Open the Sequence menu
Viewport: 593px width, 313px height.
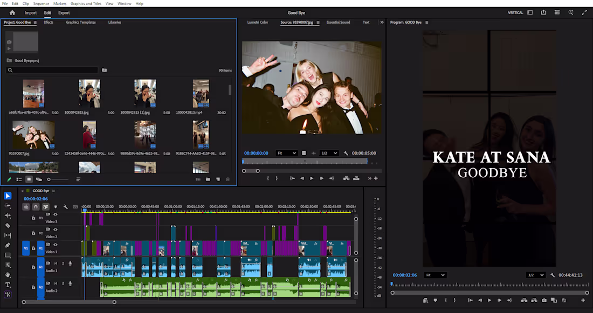coord(41,3)
